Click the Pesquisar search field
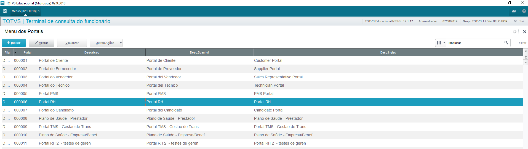The width and height of the screenshot is (528, 149). coord(474,43)
